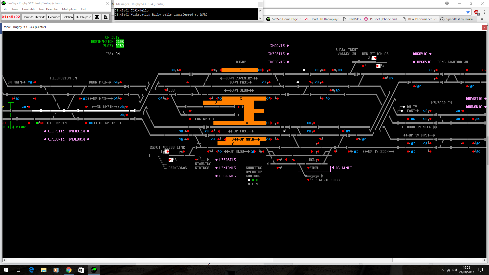Switch to SimSig taskbar icon
Screen dimensions: 489x275
[x=94, y=270]
